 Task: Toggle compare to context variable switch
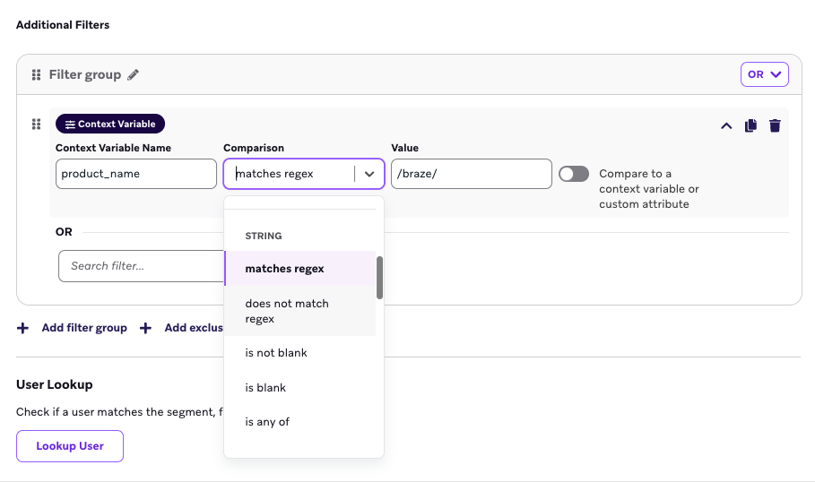pos(574,174)
